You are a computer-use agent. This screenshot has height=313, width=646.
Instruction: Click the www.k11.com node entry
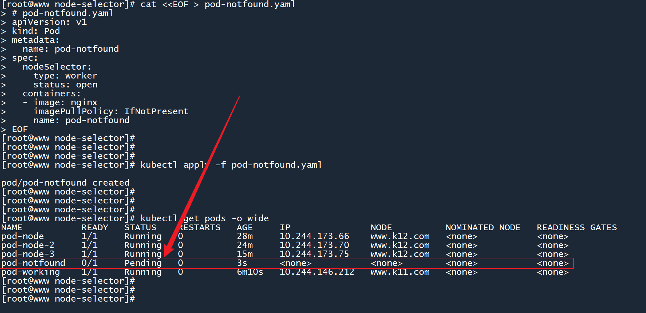pyautogui.click(x=400, y=272)
